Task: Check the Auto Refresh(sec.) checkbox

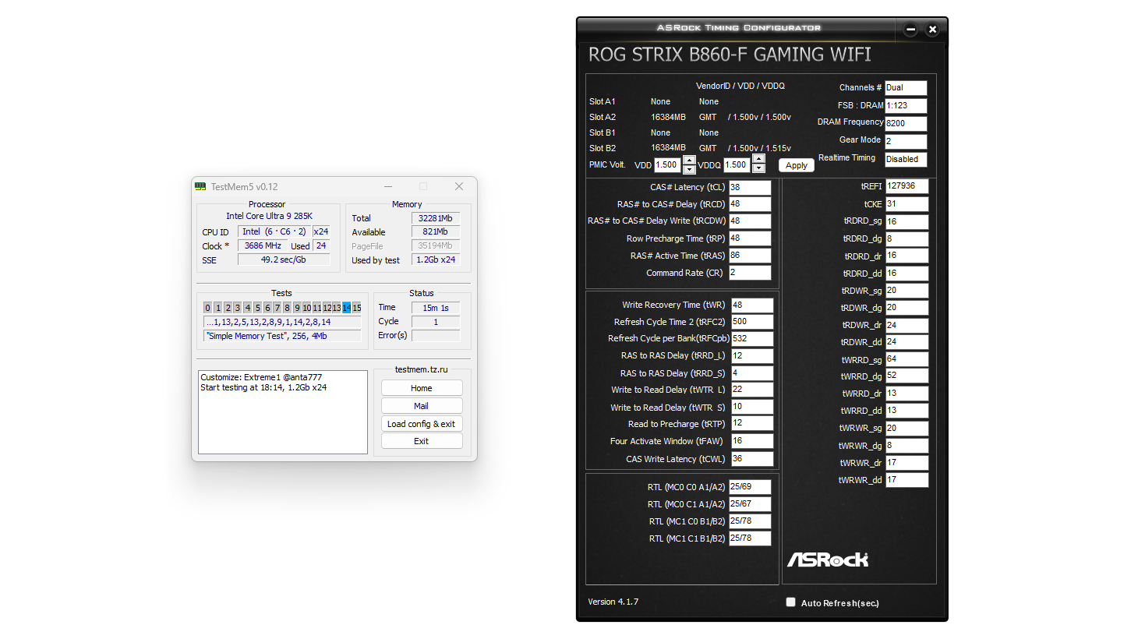Action: pyautogui.click(x=790, y=602)
